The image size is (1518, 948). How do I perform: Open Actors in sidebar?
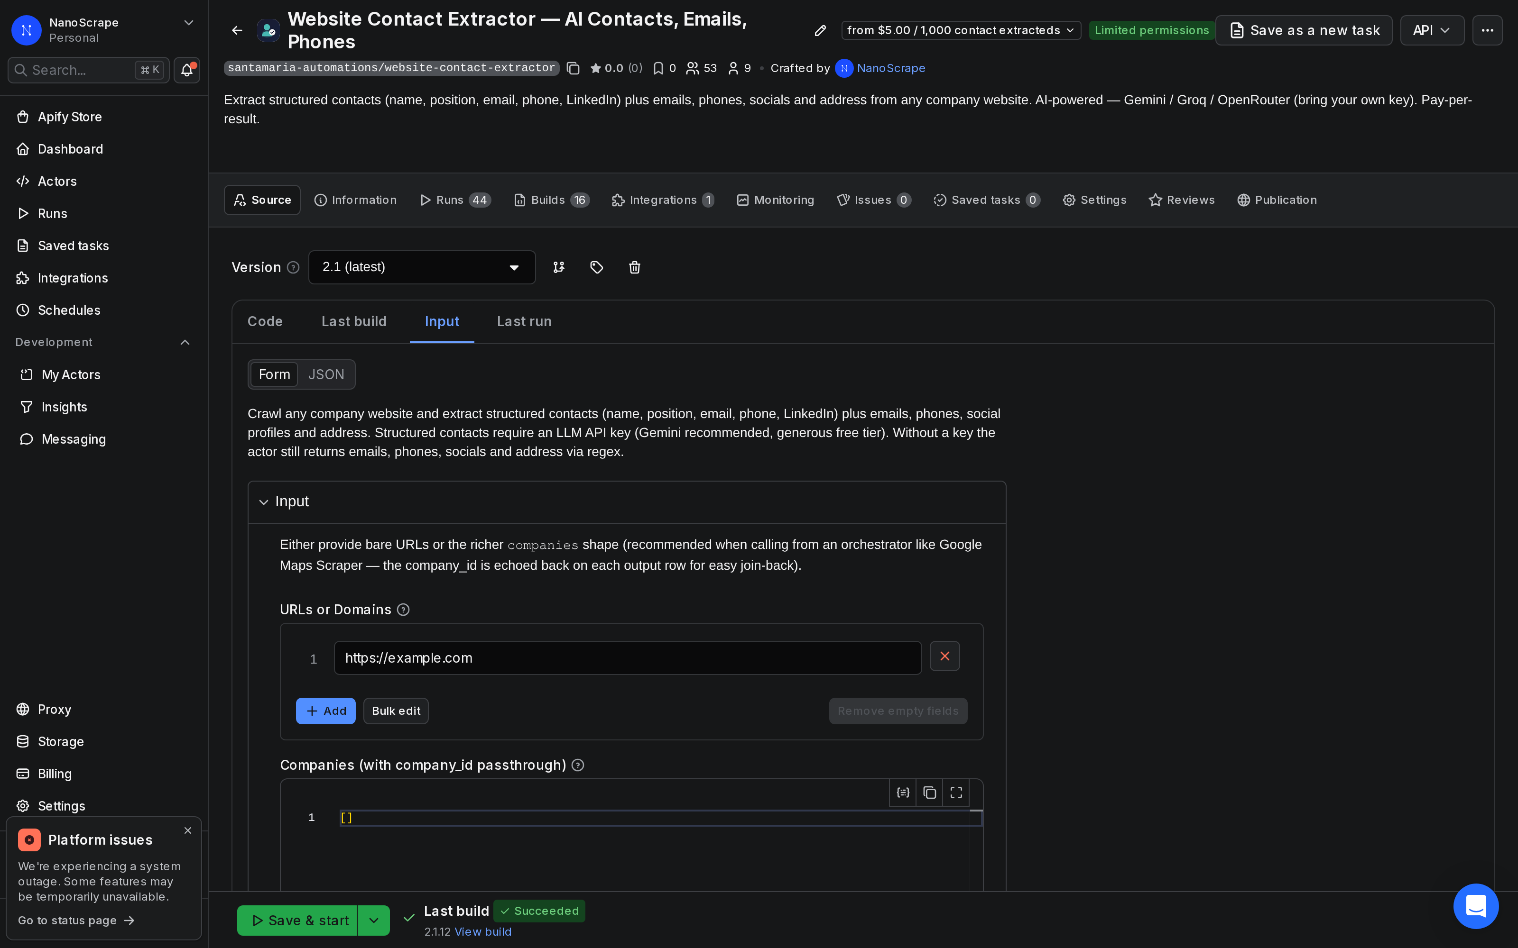[104, 181]
